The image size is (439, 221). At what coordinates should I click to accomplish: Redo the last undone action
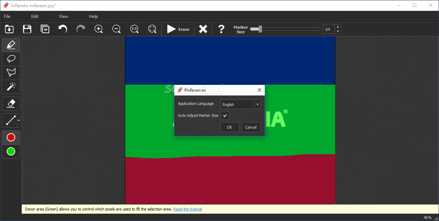tap(81, 29)
